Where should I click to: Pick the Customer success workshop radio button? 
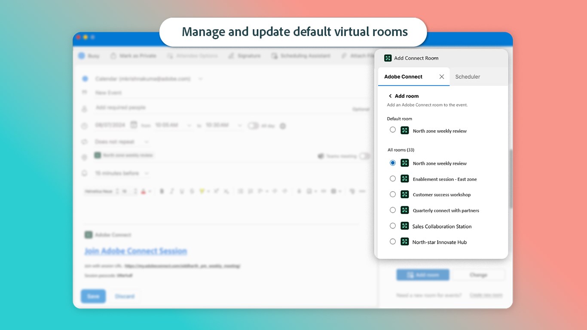pyautogui.click(x=393, y=194)
